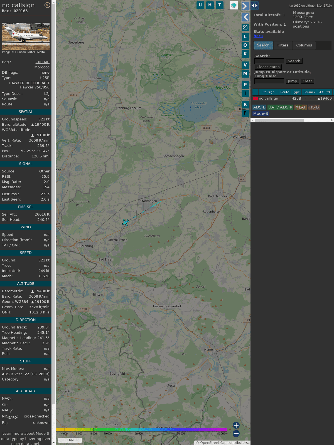Click the ACCURACY section header
The height and width of the screenshot is (445, 334).
tap(26, 391)
